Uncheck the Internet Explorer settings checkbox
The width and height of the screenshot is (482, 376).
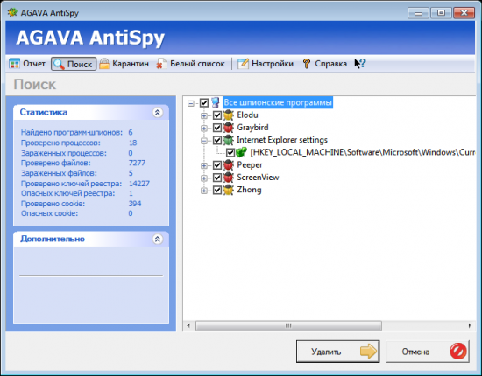217,140
